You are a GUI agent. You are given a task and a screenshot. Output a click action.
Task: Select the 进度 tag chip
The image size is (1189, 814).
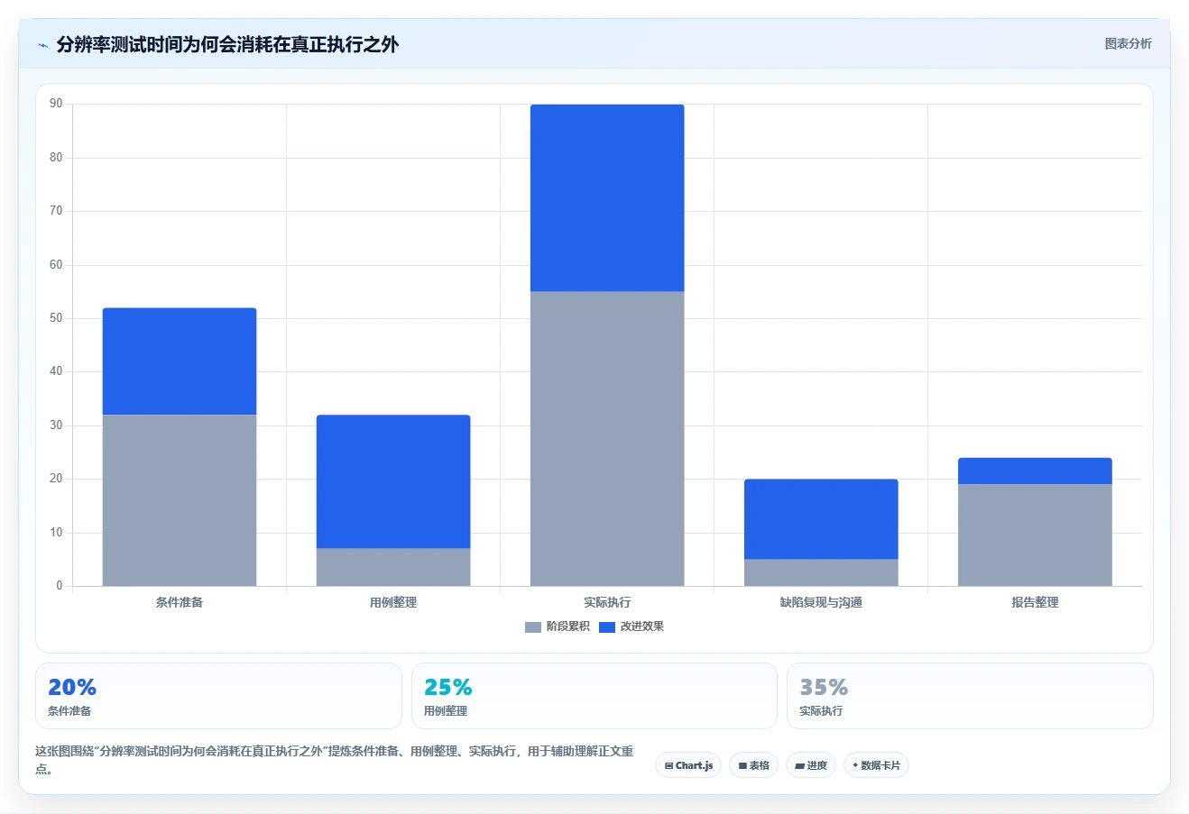811,765
